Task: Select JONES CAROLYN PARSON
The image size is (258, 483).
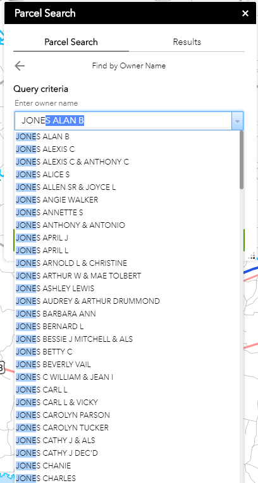Action: pos(127,415)
